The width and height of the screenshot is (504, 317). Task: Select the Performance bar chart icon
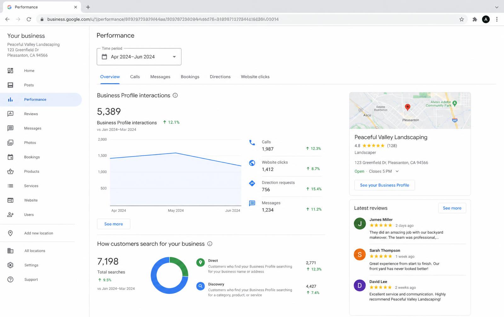click(10, 100)
